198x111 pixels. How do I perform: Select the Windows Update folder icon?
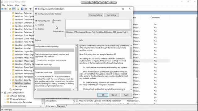13,83
